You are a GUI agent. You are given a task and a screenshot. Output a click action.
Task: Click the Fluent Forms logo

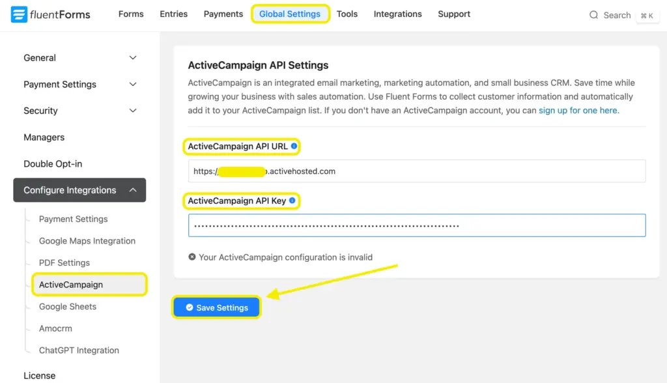pos(51,14)
